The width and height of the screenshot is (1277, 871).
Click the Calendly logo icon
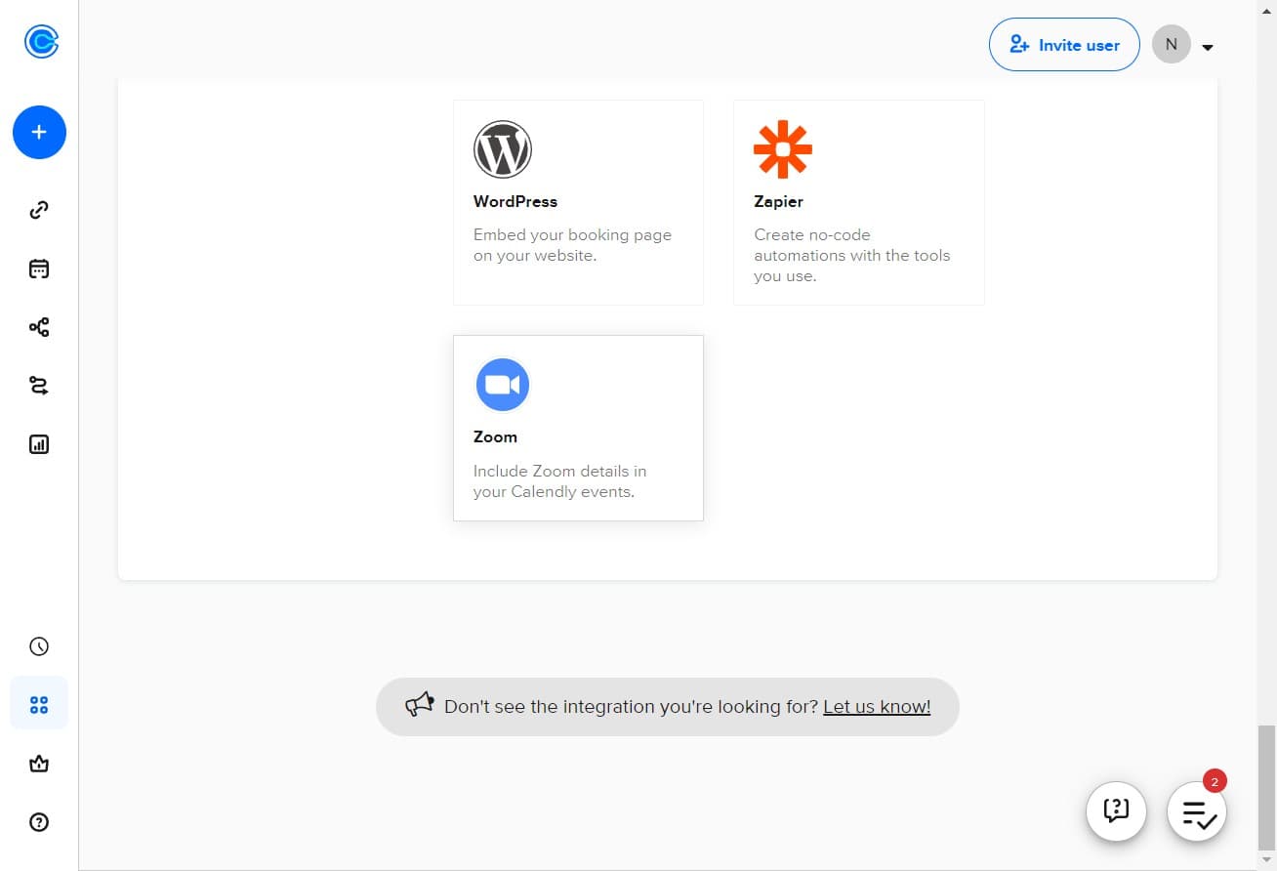tap(41, 42)
